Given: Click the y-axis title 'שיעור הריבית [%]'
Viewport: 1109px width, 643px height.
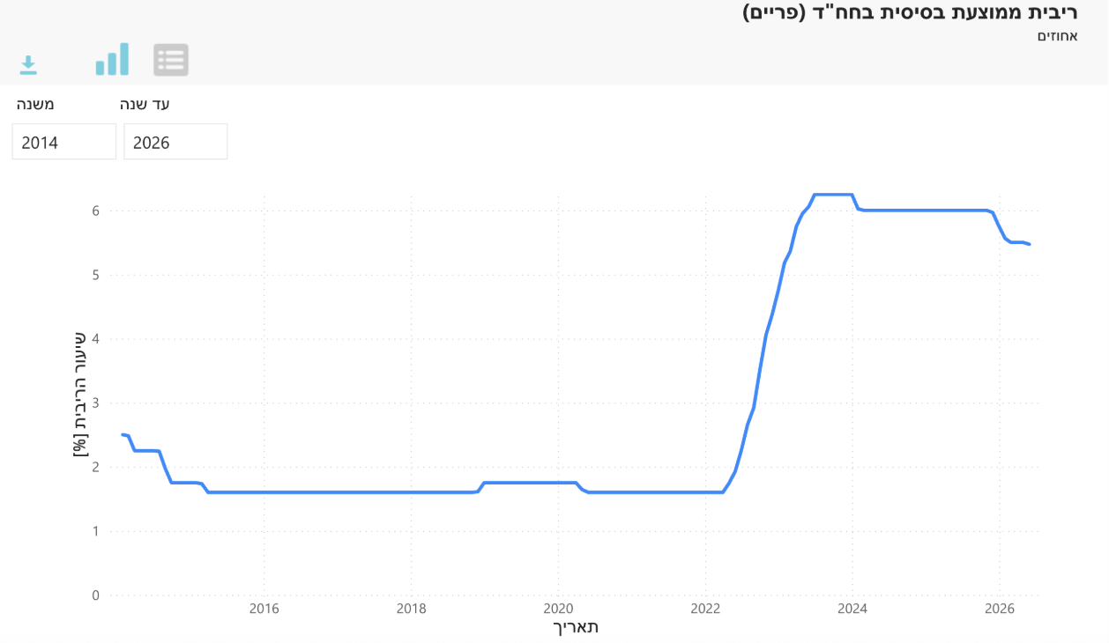Looking at the screenshot, I should point(78,393).
